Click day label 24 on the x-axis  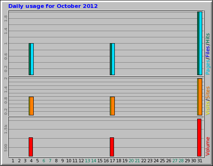(x=156, y=161)
